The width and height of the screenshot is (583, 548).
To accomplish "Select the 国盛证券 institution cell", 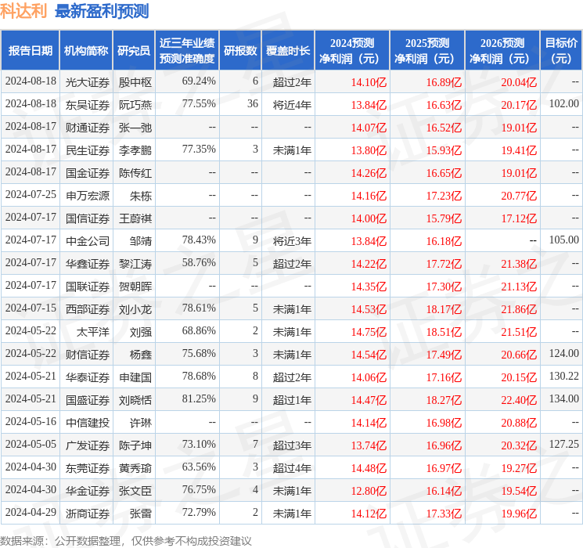I will (88, 400).
